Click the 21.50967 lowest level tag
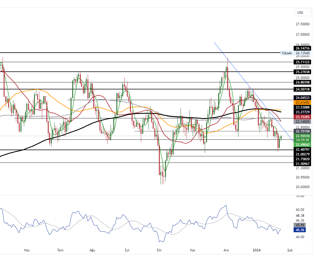The image size is (315, 264). click(303, 164)
